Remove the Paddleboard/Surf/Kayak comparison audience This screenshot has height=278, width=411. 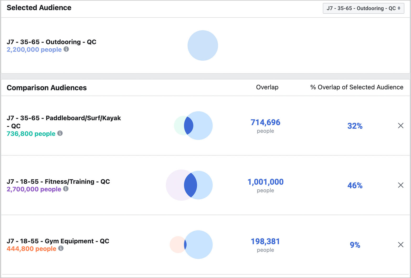(x=401, y=126)
